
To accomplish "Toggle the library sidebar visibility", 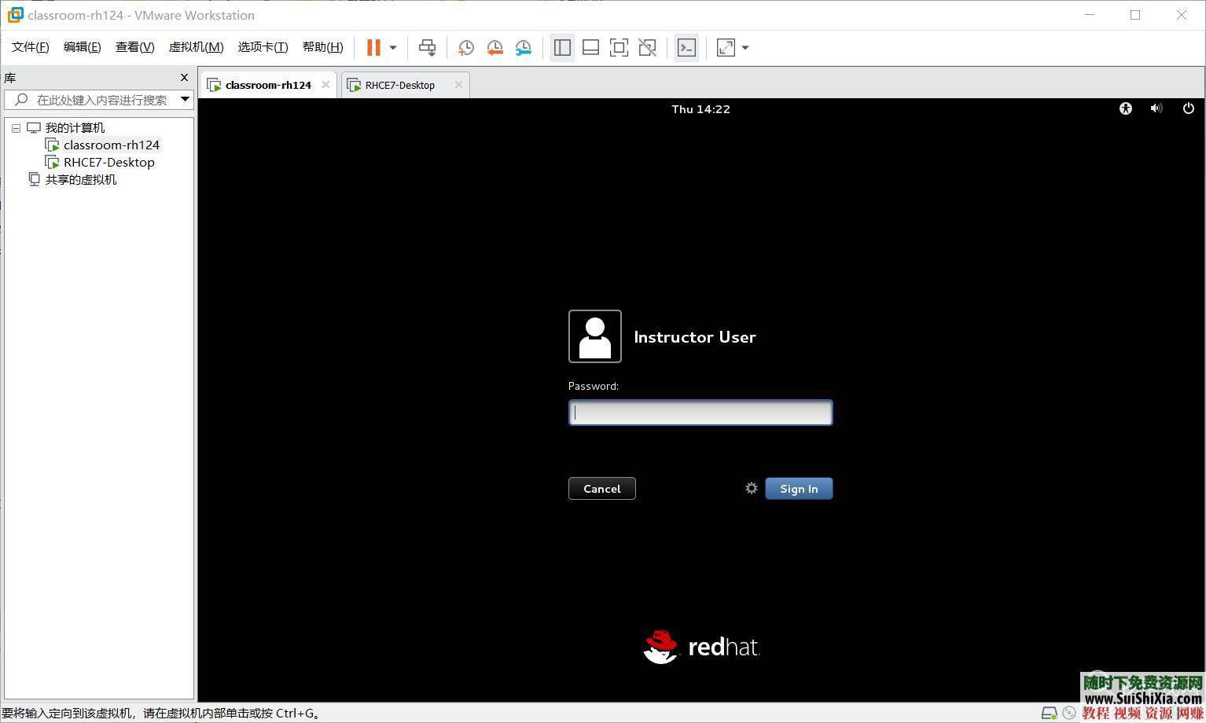I will point(562,47).
